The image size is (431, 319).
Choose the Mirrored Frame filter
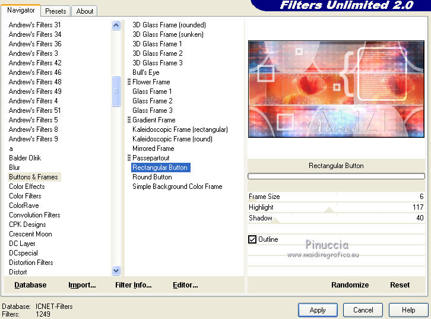[x=153, y=149]
